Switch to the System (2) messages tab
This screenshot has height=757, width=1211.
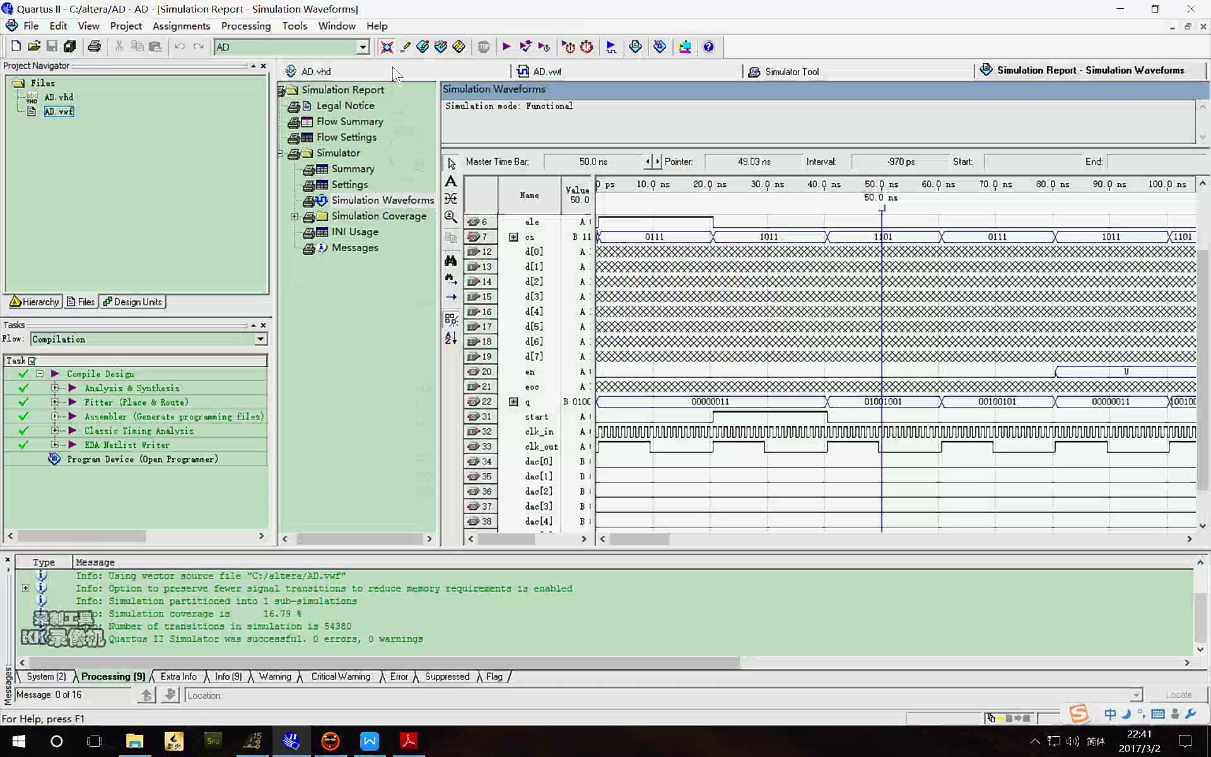tap(46, 677)
